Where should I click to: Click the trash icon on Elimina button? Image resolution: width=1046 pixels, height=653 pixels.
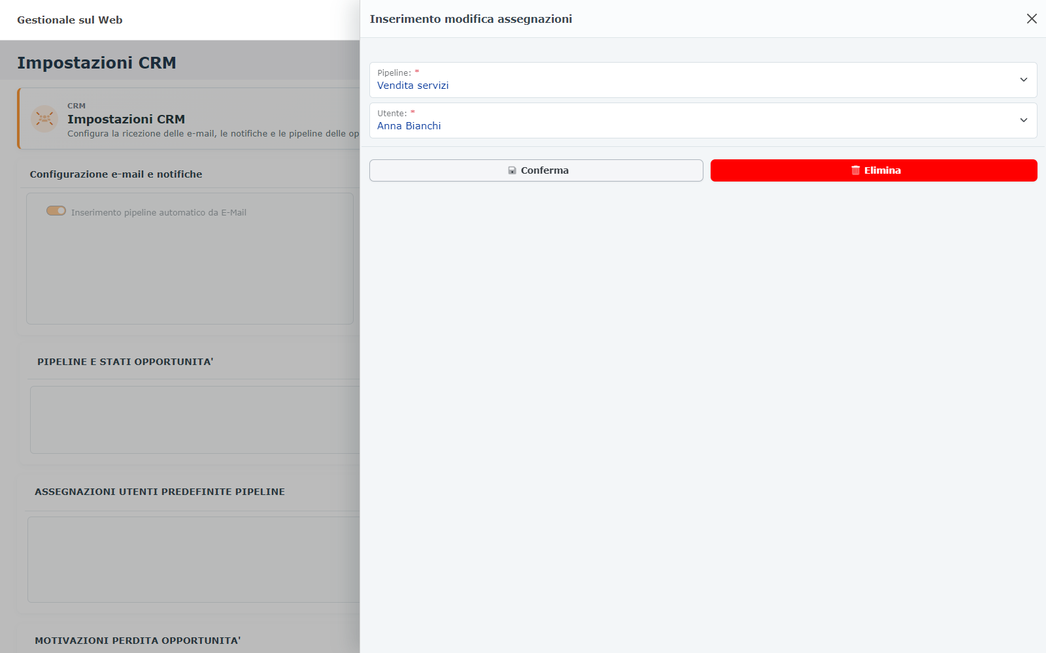tap(855, 170)
